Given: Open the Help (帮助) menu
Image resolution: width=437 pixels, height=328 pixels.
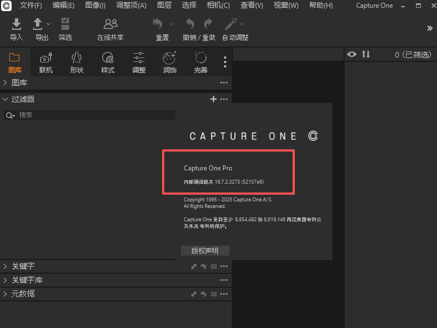Looking at the screenshot, I should click(321, 6).
